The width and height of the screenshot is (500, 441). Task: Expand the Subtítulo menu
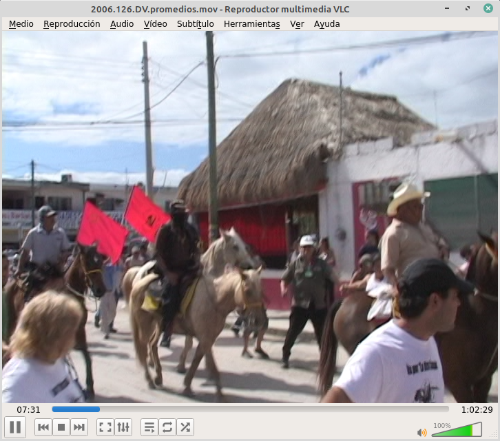195,23
